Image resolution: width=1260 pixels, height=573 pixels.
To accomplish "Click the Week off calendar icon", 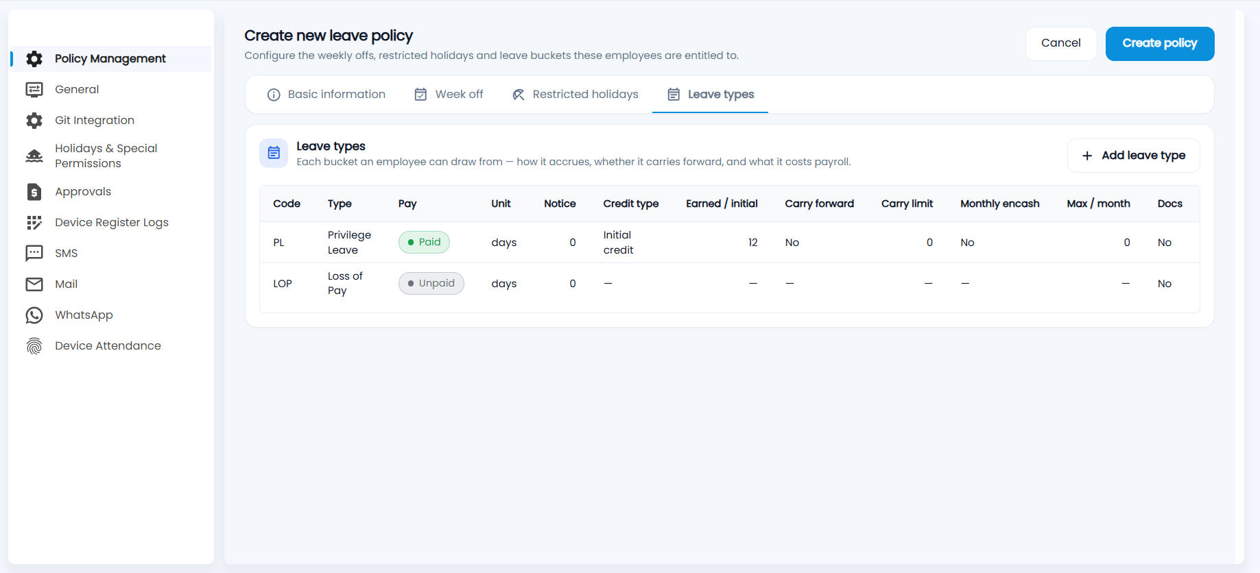I will pyautogui.click(x=420, y=95).
